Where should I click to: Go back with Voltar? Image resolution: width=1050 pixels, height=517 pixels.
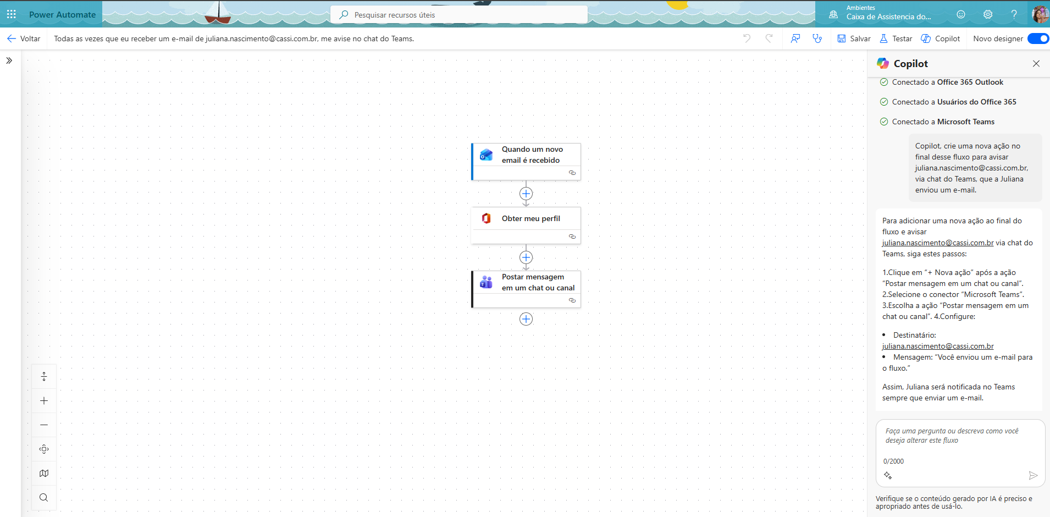coord(24,38)
